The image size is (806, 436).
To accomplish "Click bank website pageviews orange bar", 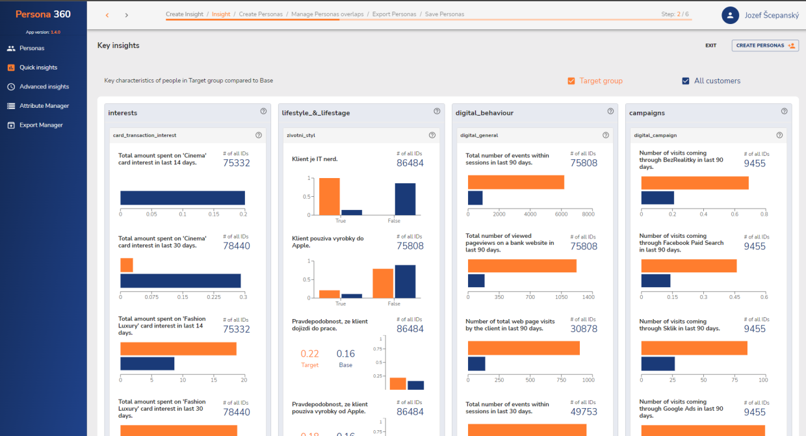I will (522, 266).
